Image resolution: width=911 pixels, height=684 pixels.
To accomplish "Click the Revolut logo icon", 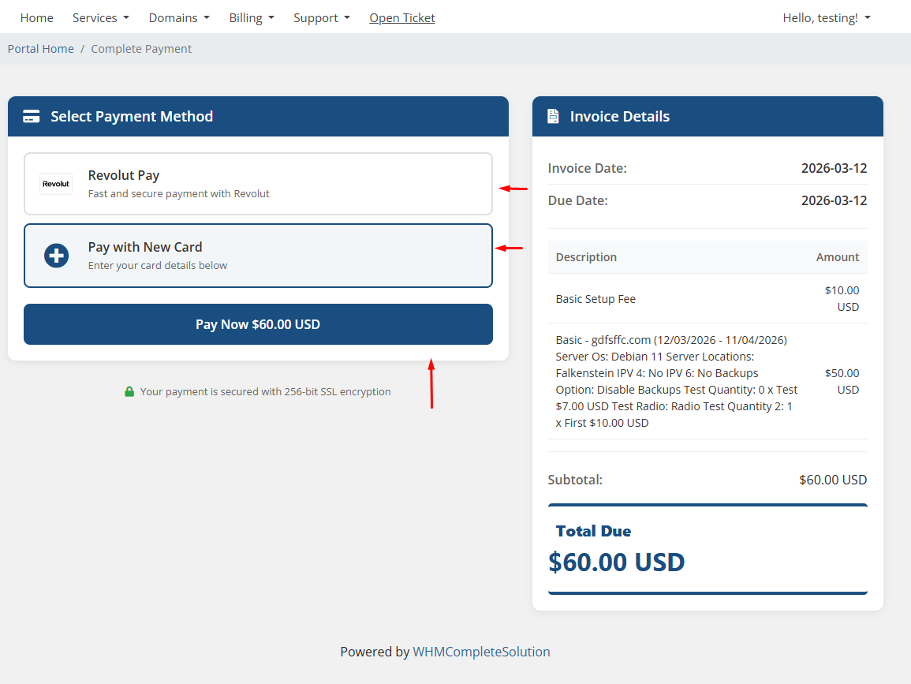I will (x=56, y=184).
